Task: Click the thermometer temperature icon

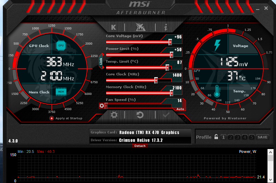Action: pyautogui.click(x=217, y=91)
